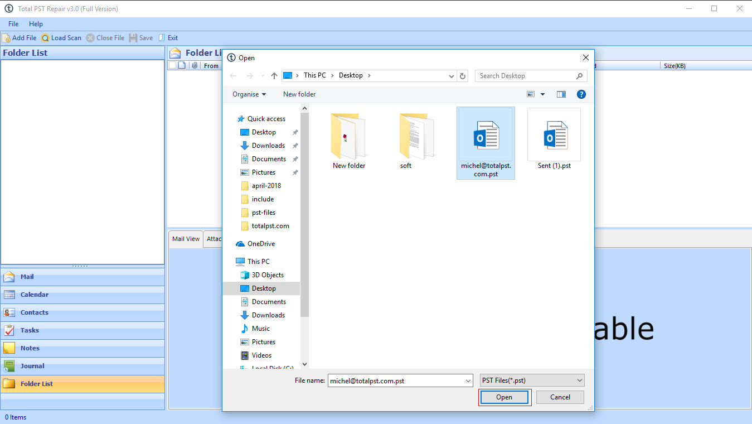752x424 pixels.
Task: Click This PC in address bar
Action: point(314,76)
